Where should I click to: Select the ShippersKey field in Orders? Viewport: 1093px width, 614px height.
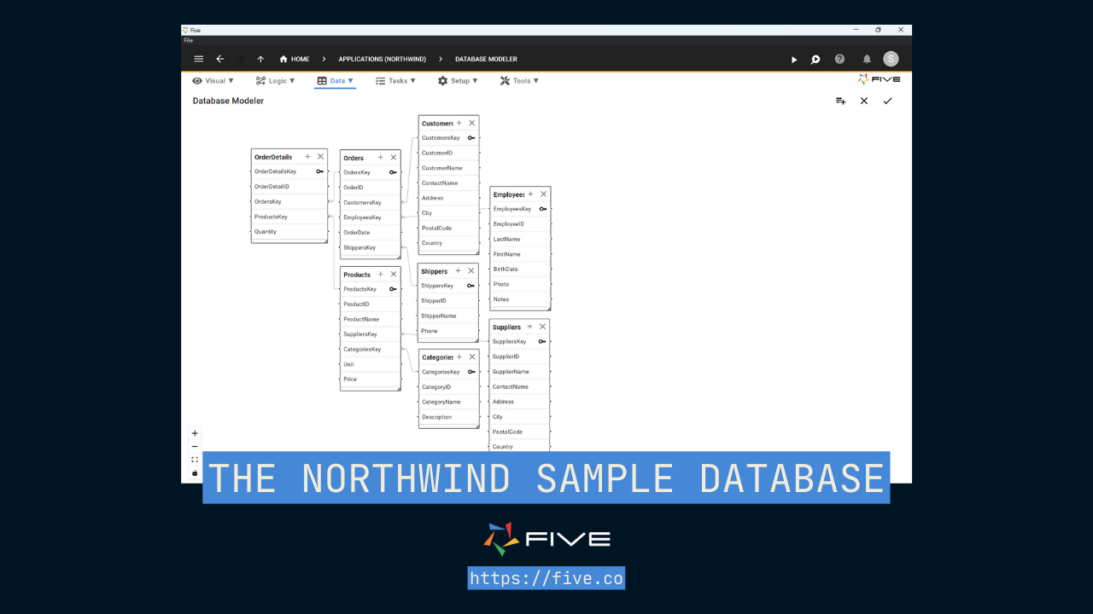(x=370, y=248)
